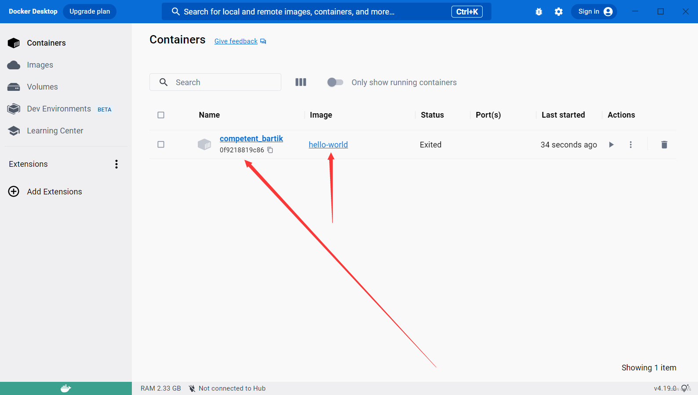Open the Settings gear icon
This screenshot has height=395, width=698.
(559, 12)
